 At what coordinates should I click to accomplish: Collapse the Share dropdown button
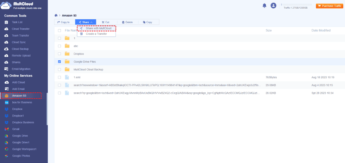(86, 22)
